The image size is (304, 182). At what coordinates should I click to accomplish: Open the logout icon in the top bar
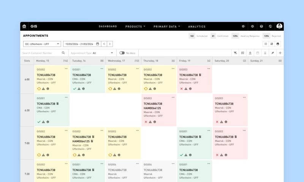point(243,27)
